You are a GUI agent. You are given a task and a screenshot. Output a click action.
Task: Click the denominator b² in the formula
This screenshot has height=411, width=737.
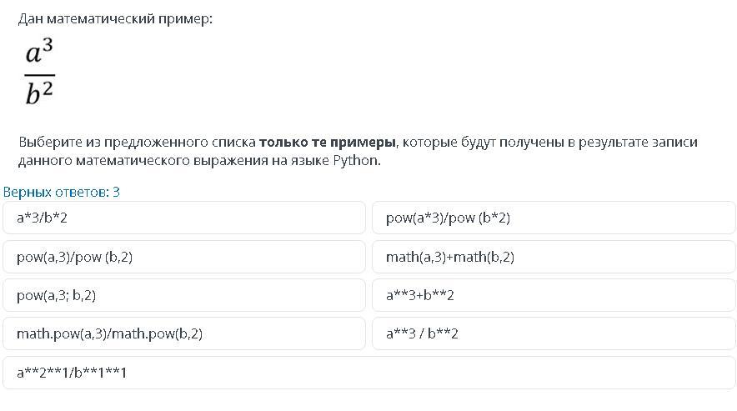coord(39,93)
